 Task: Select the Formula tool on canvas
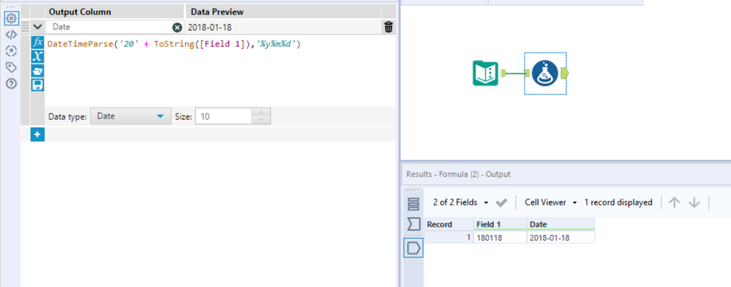point(545,73)
